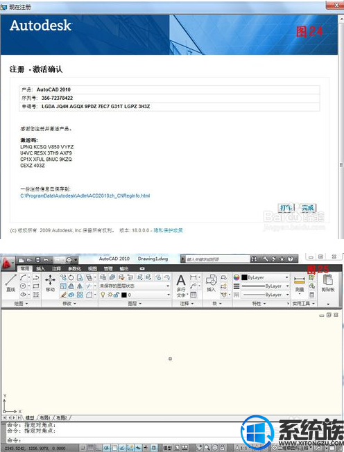
Task: Click the New drawing quick access icon
Action: (x=21, y=260)
